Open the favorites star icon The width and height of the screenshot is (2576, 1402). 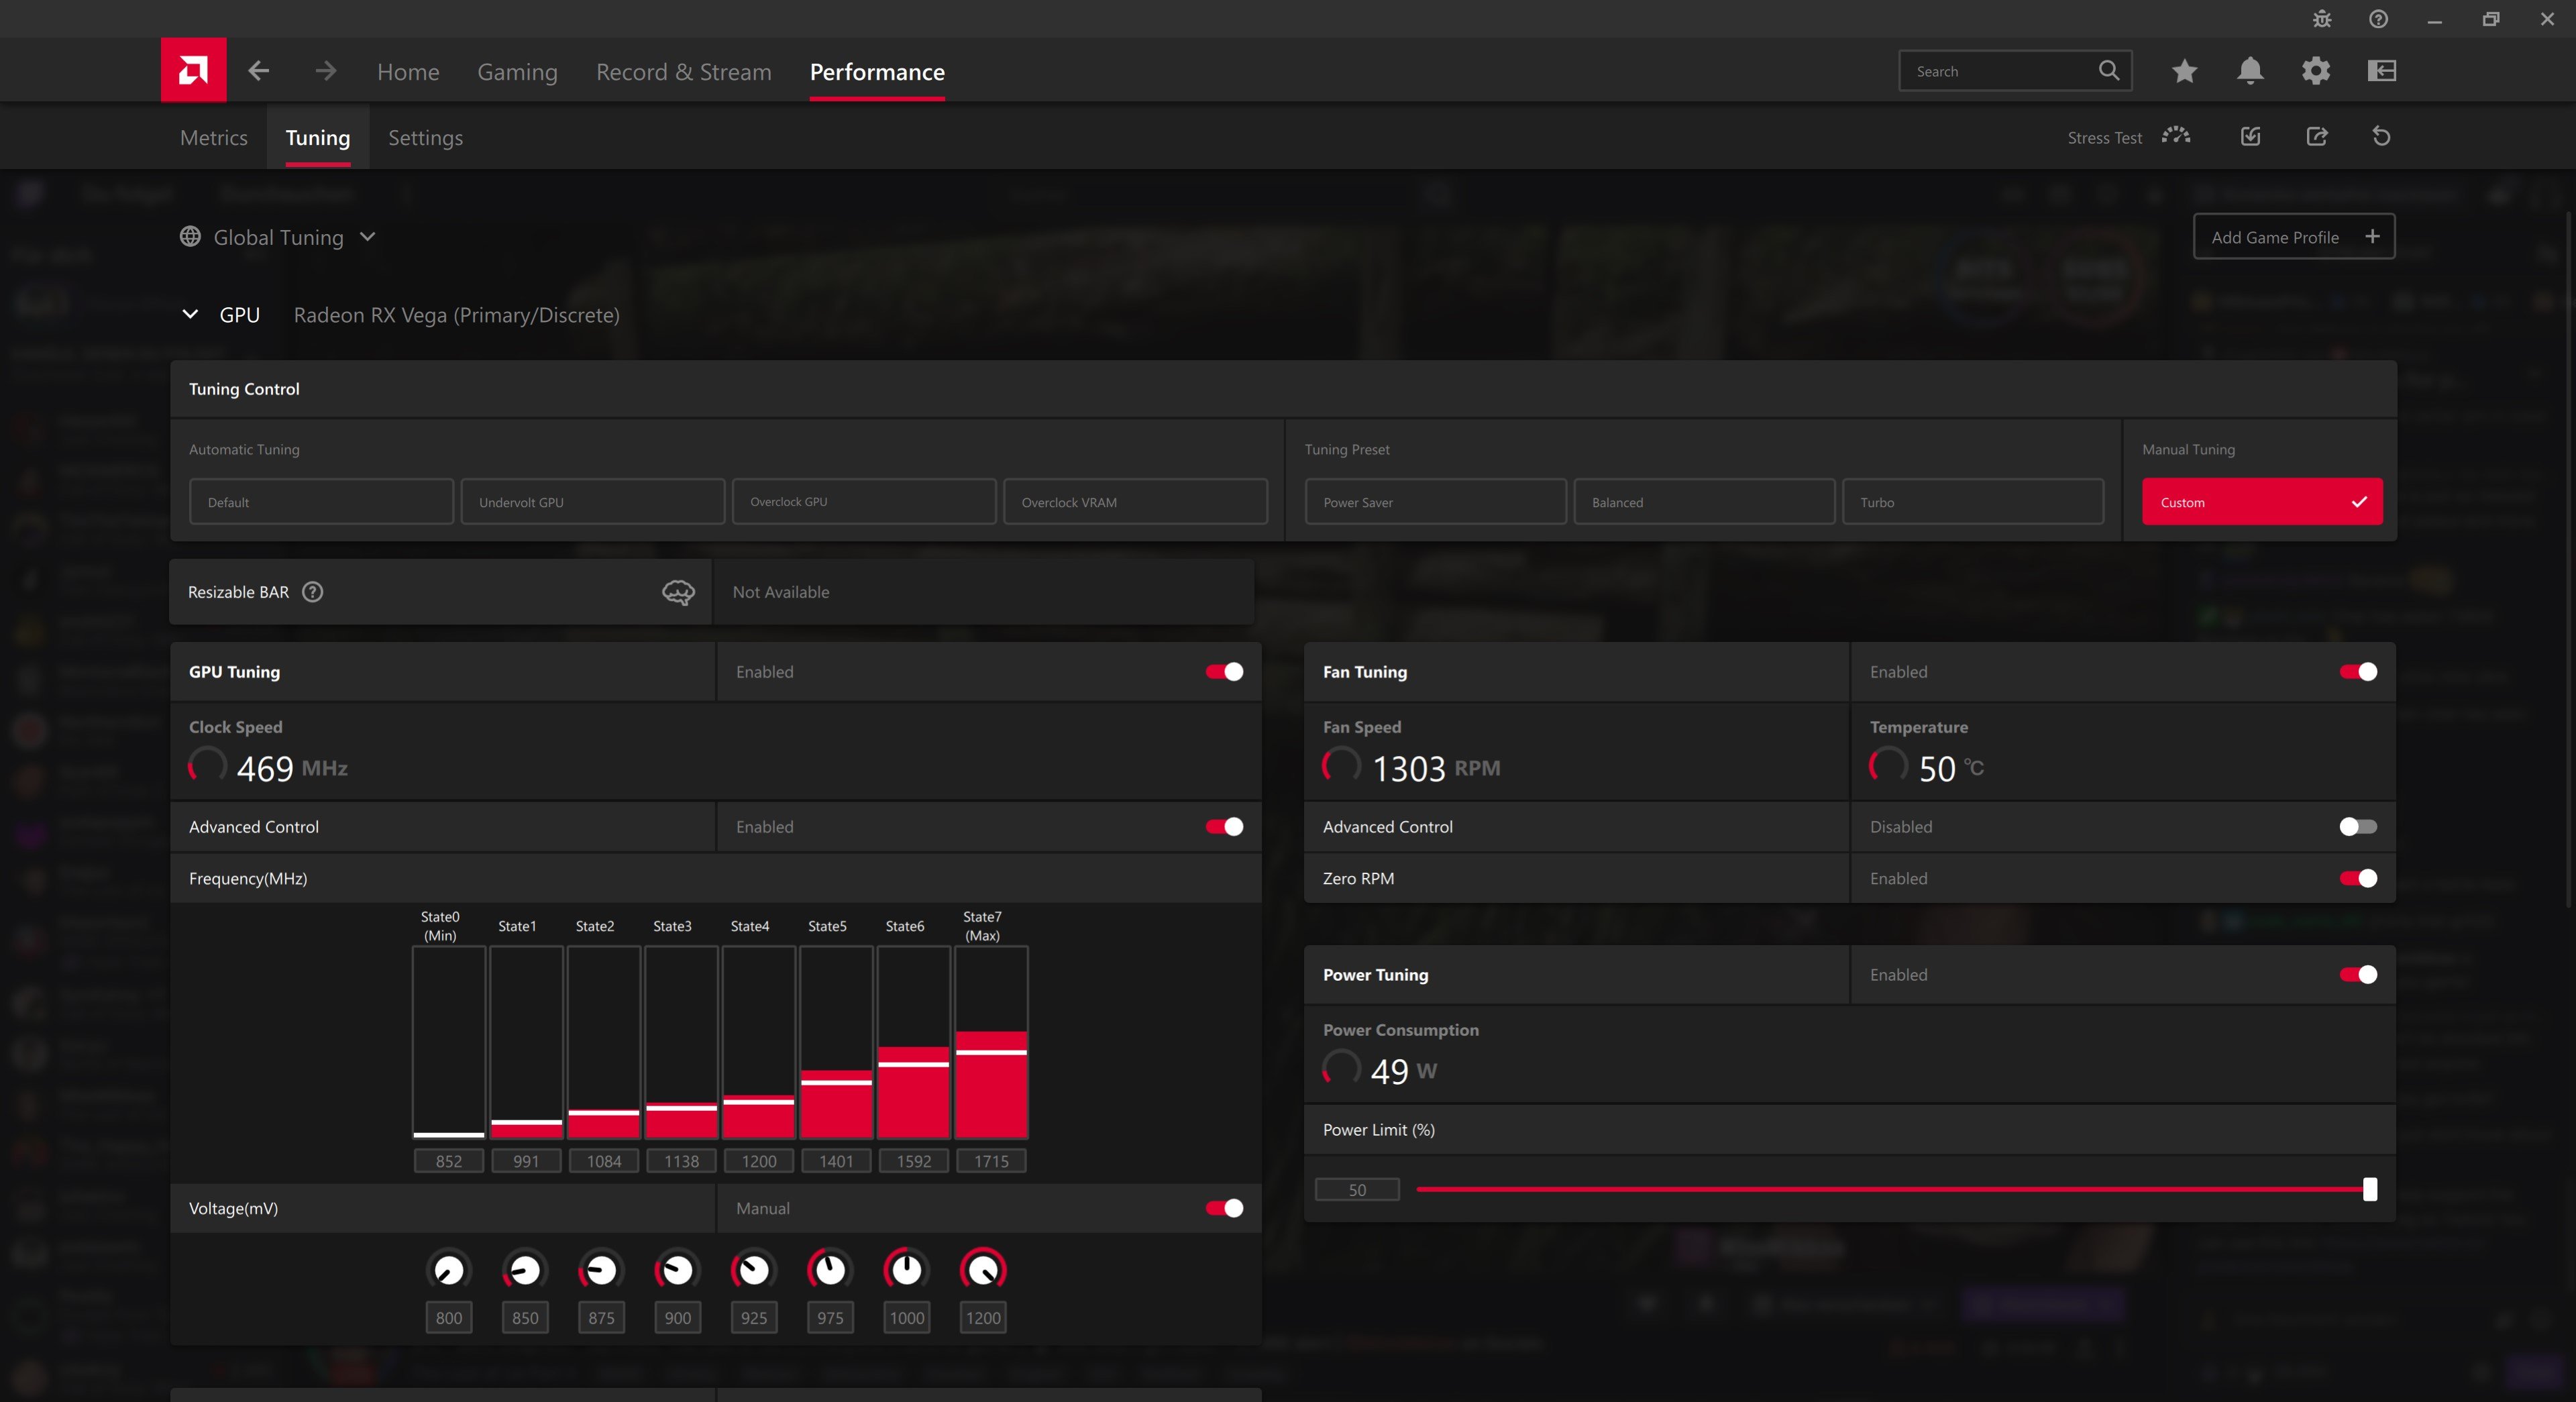pos(2184,71)
